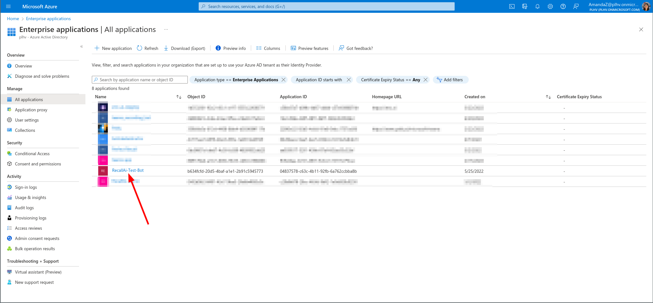Image resolution: width=653 pixels, height=303 pixels.
Task: Open Preview features
Action: (309, 48)
